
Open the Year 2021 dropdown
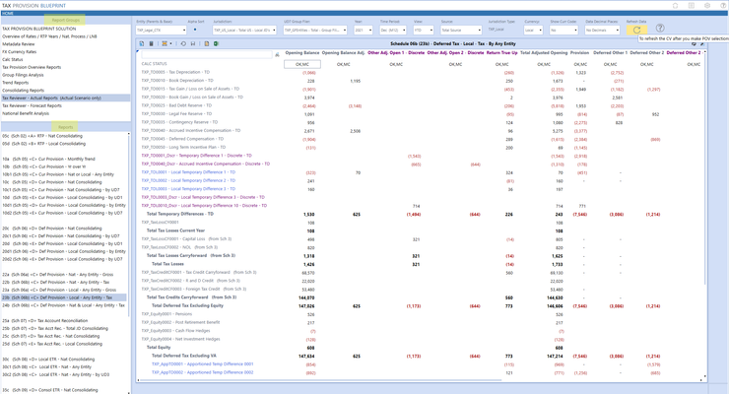coord(364,30)
